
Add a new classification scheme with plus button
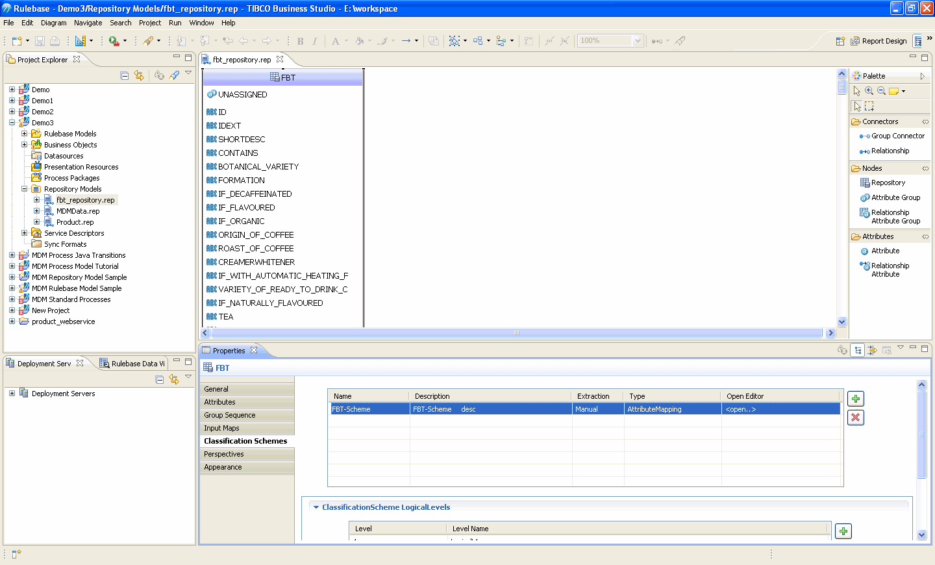click(856, 399)
